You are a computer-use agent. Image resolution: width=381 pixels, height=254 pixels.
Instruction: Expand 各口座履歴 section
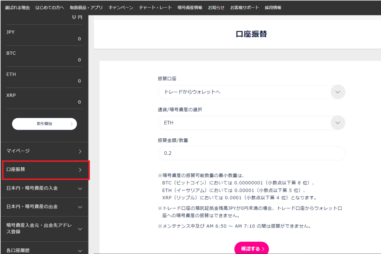click(44, 250)
